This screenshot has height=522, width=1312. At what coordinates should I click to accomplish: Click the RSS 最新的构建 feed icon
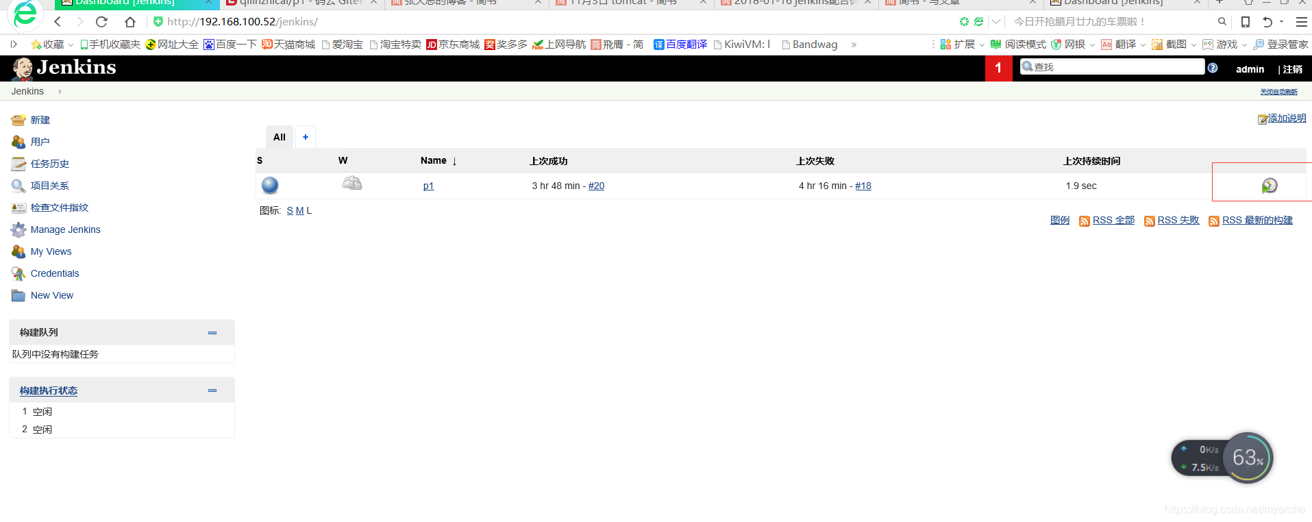point(1214,221)
